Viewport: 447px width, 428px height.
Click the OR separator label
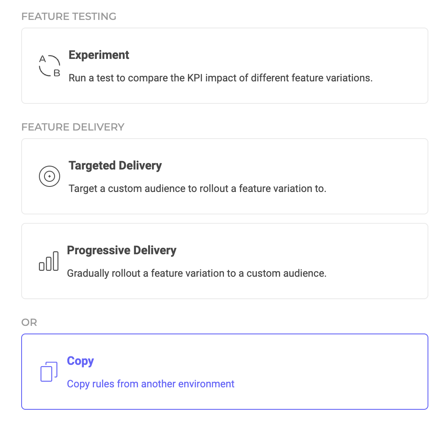click(x=29, y=322)
